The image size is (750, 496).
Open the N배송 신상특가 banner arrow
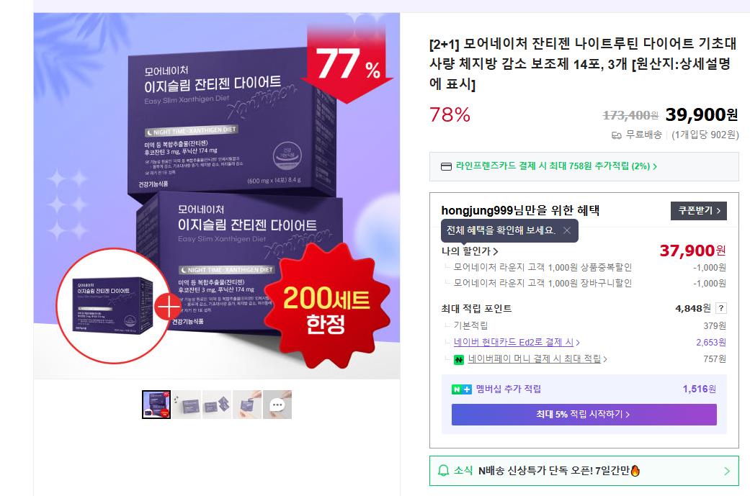727,471
